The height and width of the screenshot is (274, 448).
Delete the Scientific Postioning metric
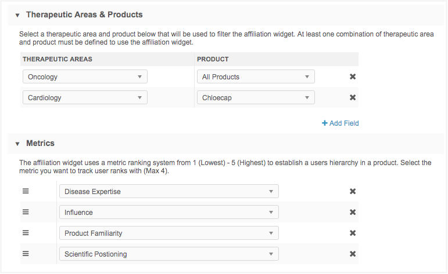pos(352,254)
